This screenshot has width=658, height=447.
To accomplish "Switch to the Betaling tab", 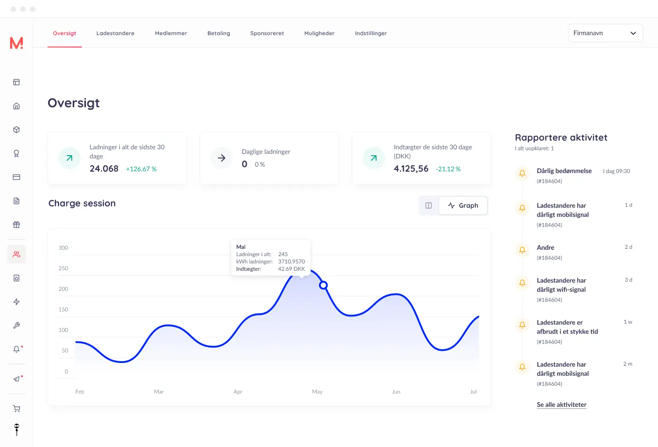I will [x=218, y=33].
